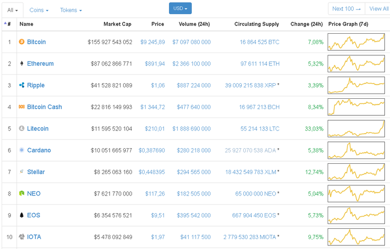Click the Bitcoin Cash logo icon
Image resolution: width=390 pixels, height=249 pixels.
click(x=22, y=107)
